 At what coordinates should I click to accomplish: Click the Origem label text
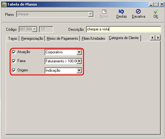[x=23, y=70]
